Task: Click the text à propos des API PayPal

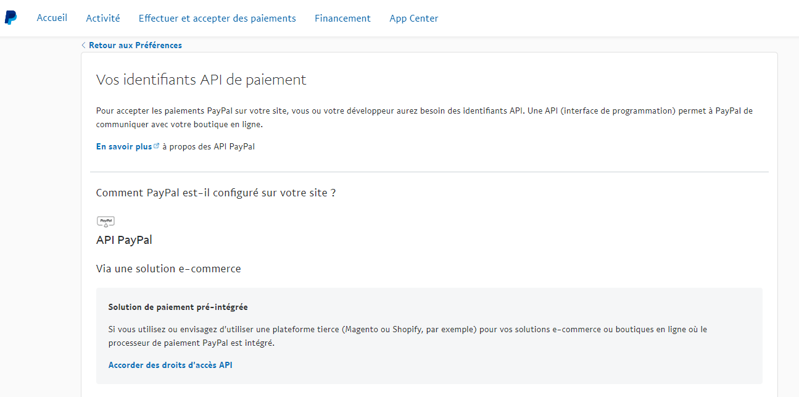Action: pos(209,146)
